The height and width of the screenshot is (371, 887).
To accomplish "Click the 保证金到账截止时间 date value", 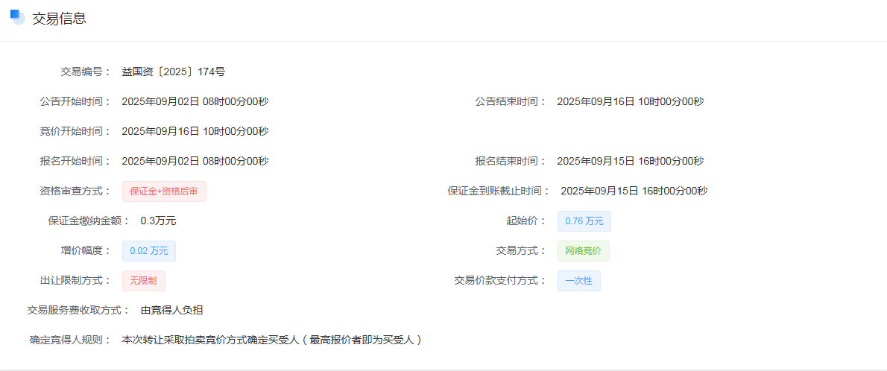I will [x=634, y=191].
